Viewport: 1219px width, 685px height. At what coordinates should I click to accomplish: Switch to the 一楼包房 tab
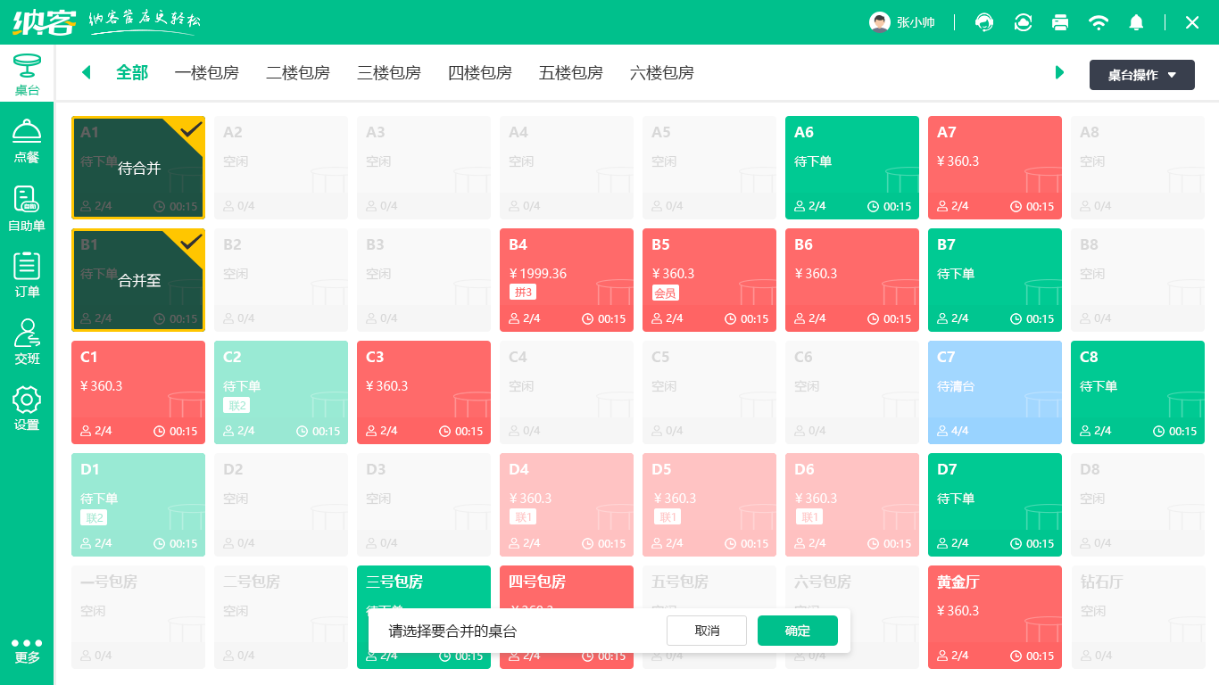(x=207, y=73)
